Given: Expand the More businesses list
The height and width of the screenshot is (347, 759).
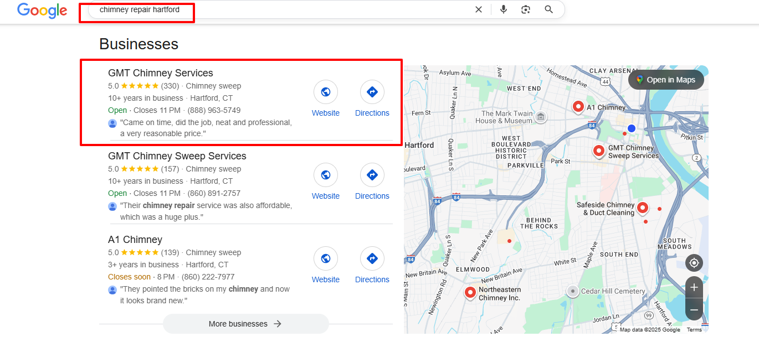Looking at the screenshot, I should [245, 324].
